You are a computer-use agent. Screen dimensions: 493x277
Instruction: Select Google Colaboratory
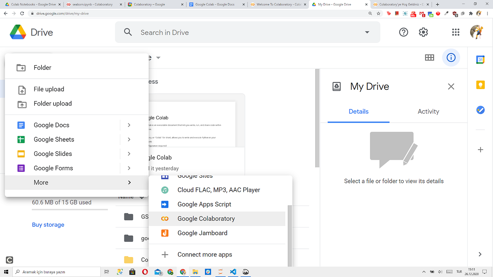pos(217,219)
